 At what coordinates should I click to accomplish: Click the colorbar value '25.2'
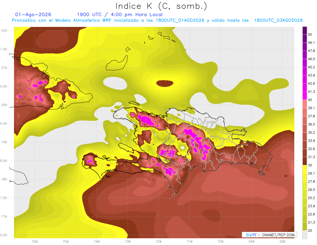(311, 198)
